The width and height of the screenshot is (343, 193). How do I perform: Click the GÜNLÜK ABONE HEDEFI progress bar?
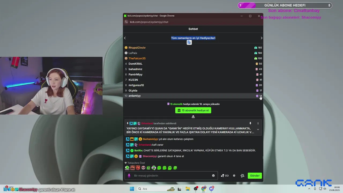pos(285,5)
